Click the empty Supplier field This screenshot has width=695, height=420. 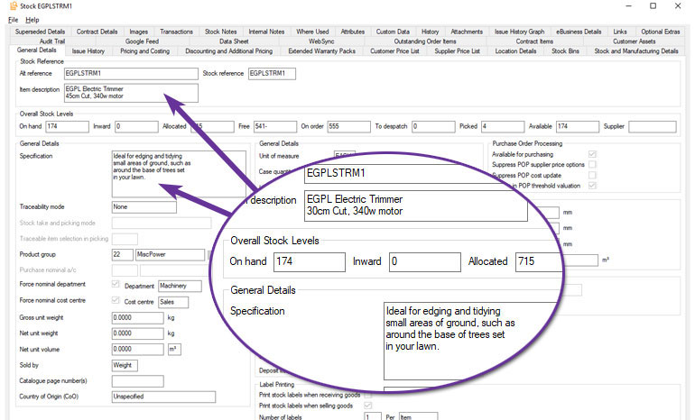pyautogui.click(x=653, y=126)
